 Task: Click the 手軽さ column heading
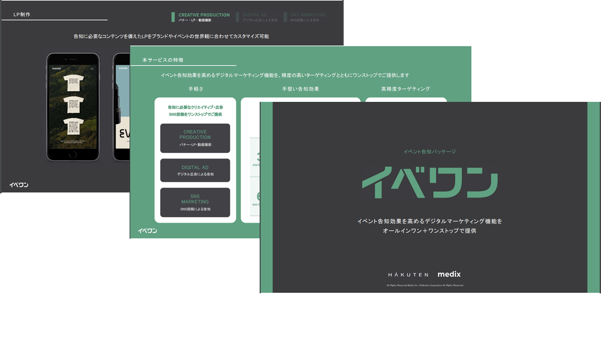[x=196, y=89]
